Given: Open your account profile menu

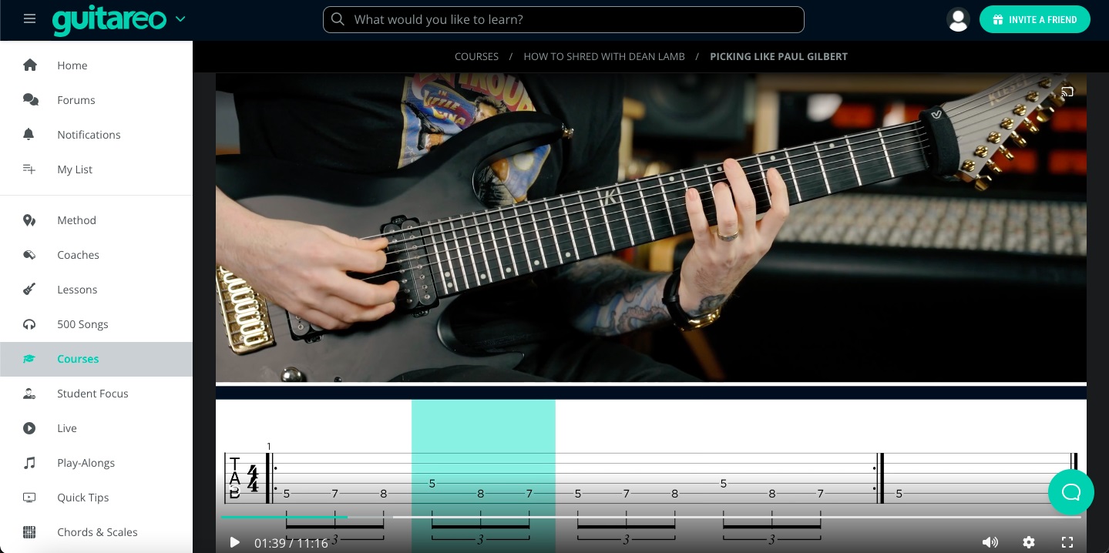Looking at the screenshot, I should [x=958, y=19].
